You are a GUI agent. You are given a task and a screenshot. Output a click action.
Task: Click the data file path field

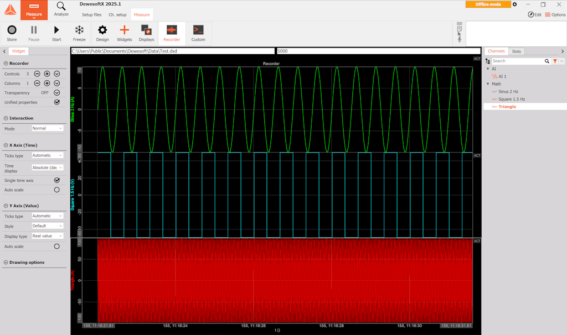point(173,51)
